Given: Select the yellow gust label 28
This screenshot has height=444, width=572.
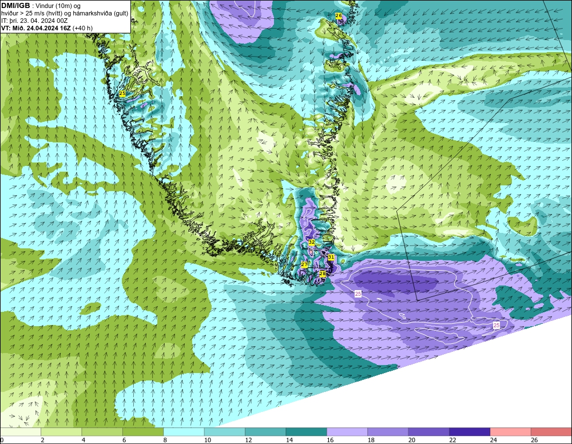Looking at the screenshot, I should click(x=323, y=273).
